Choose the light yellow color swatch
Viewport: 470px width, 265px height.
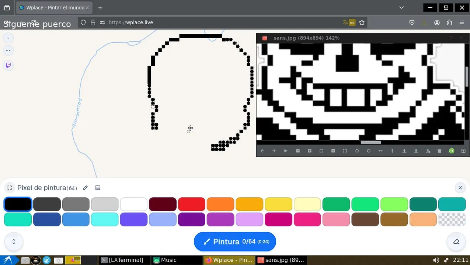[x=307, y=204]
